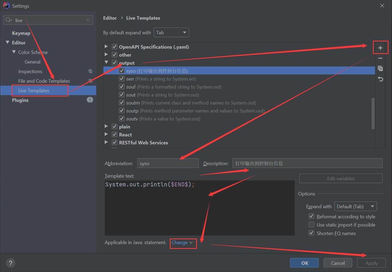The image size is (392, 272).
Task: Uncheck the serr template checkbox
Action: pyautogui.click(x=122, y=78)
